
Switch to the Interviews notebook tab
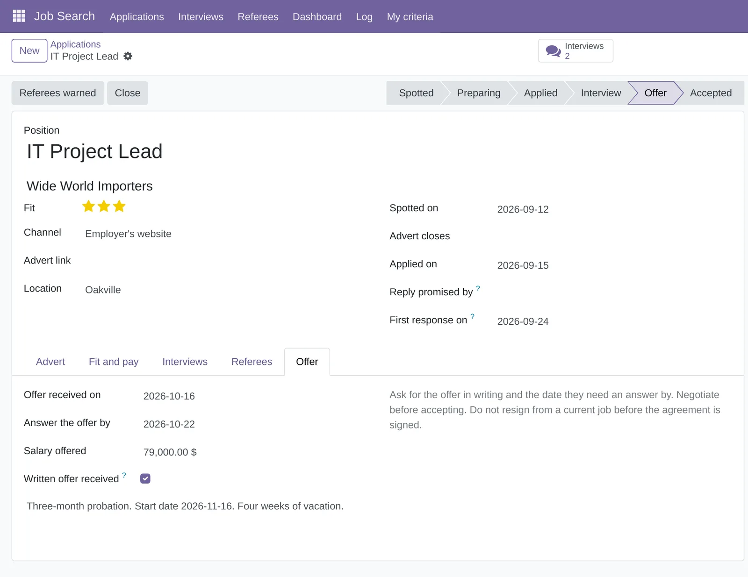[185, 362]
